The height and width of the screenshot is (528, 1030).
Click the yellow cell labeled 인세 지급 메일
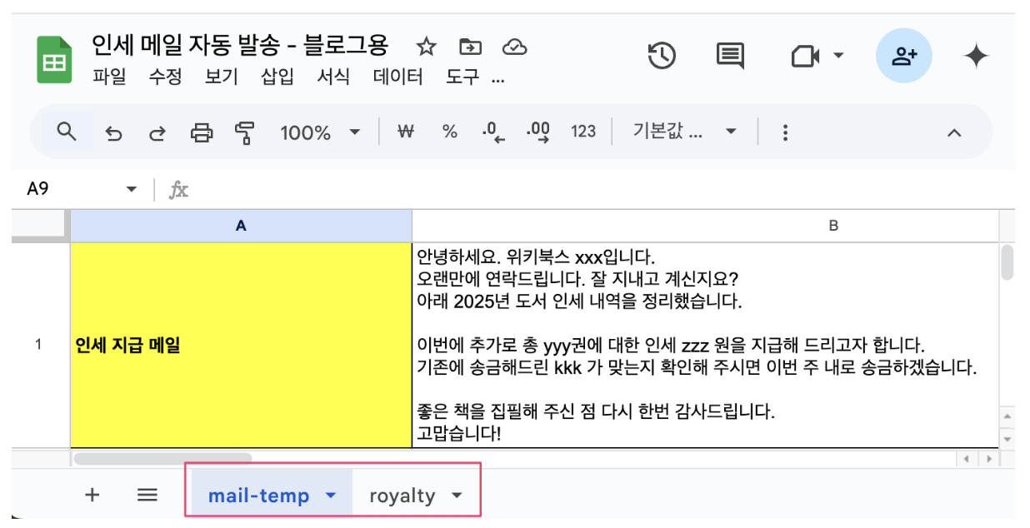pos(240,346)
